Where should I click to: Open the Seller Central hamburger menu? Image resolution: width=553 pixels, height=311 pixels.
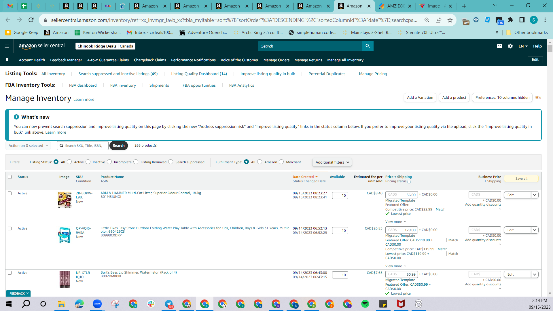[7, 46]
